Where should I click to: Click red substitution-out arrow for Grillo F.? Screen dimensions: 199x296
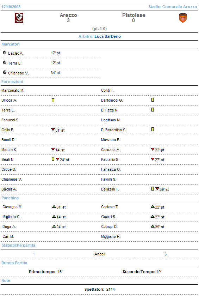(53, 129)
